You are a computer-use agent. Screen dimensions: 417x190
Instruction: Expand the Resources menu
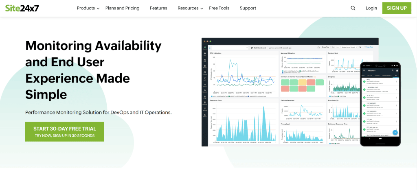pos(191,8)
